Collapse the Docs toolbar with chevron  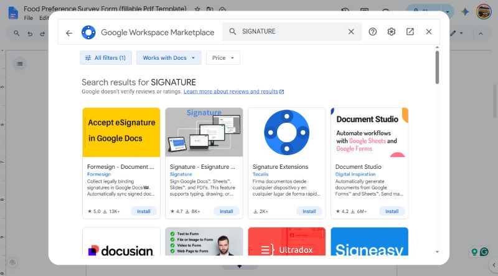(481, 34)
